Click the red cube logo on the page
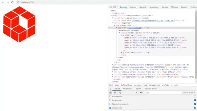The width and height of the screenshot is (197, 111). point(19,24)
